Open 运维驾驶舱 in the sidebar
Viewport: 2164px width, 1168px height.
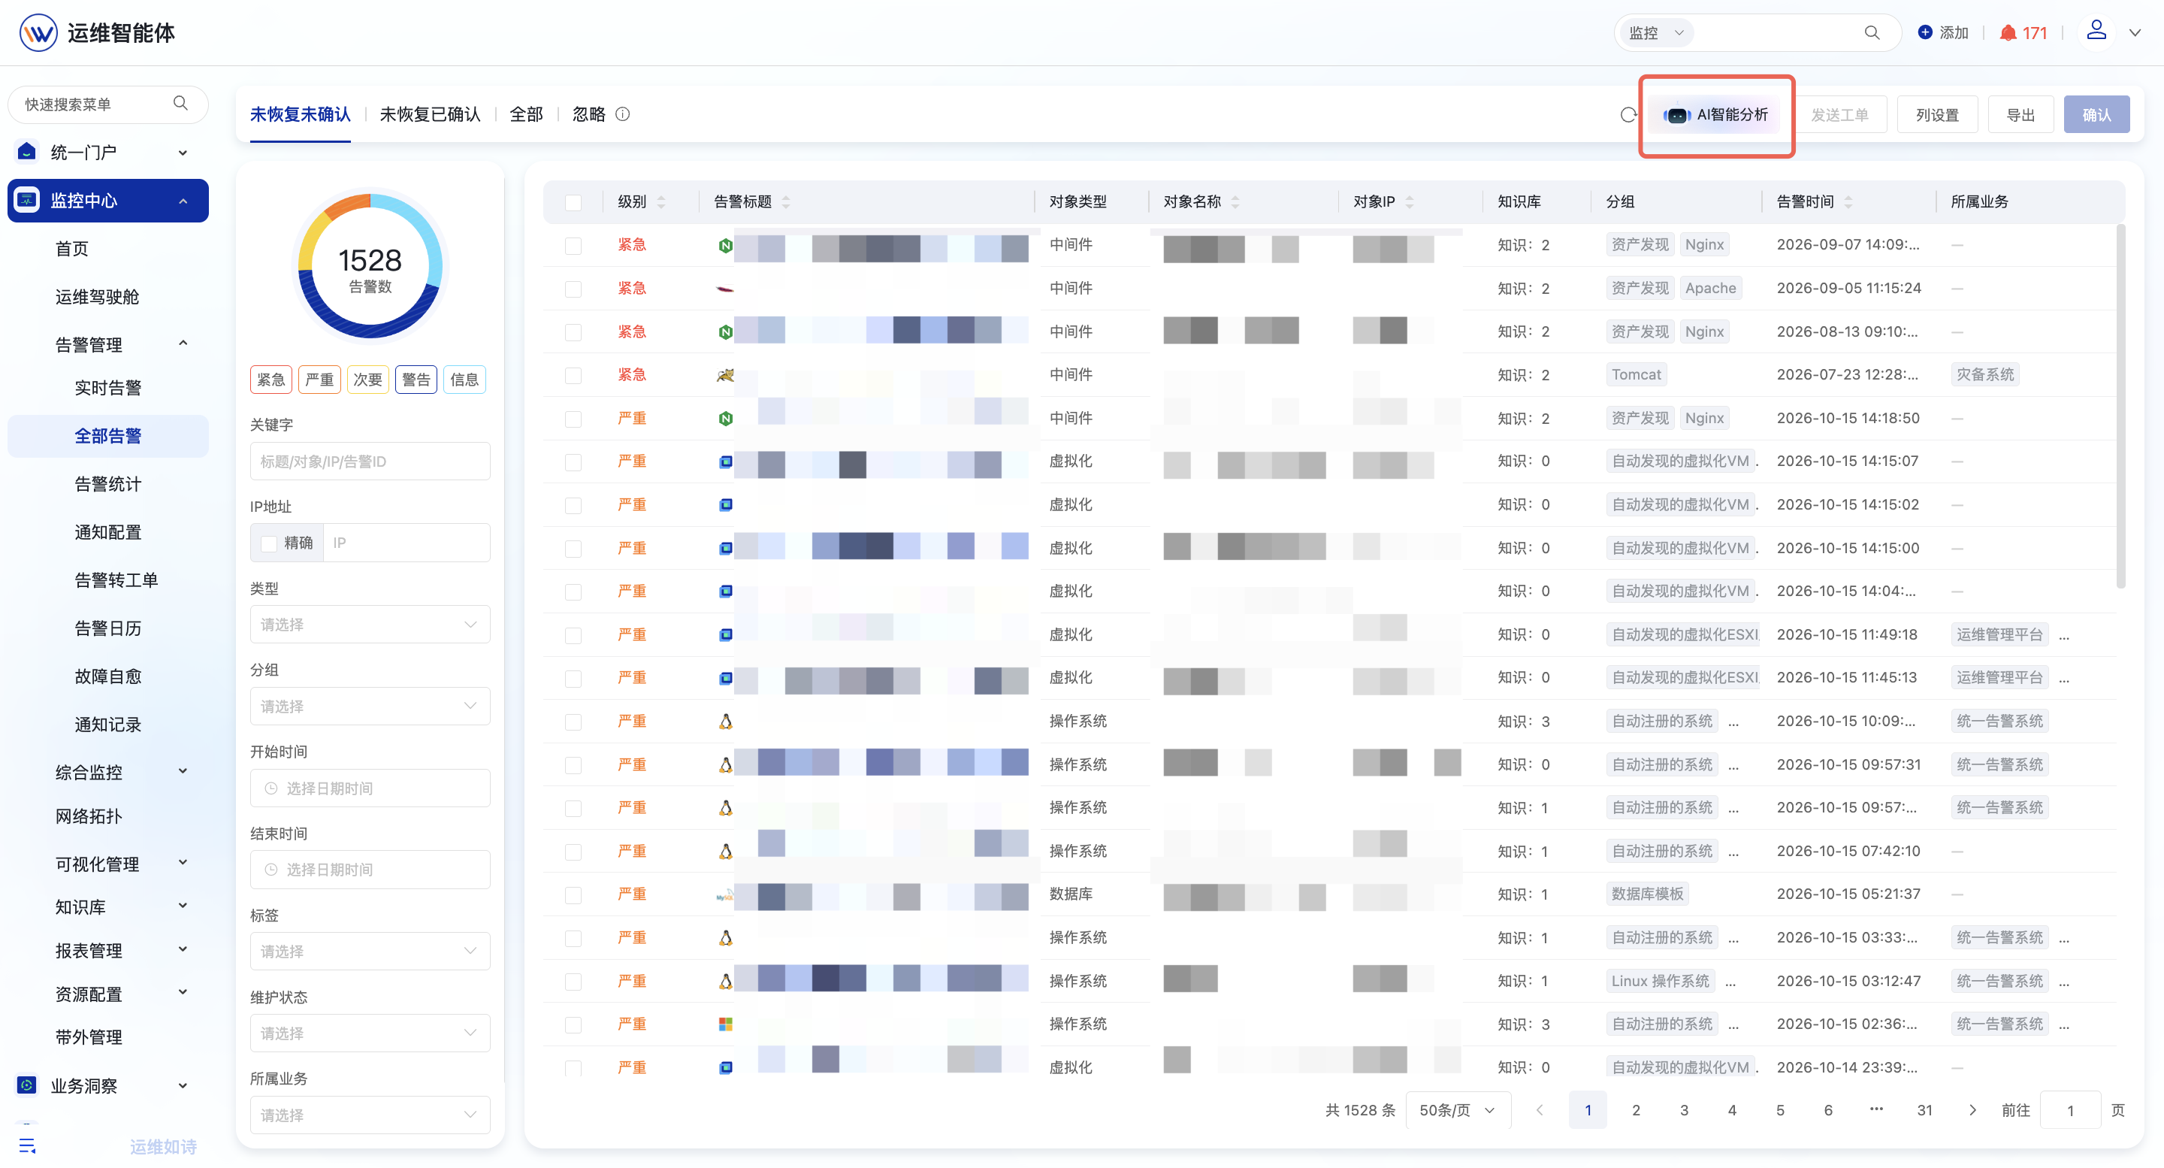[x=98, y=297]
